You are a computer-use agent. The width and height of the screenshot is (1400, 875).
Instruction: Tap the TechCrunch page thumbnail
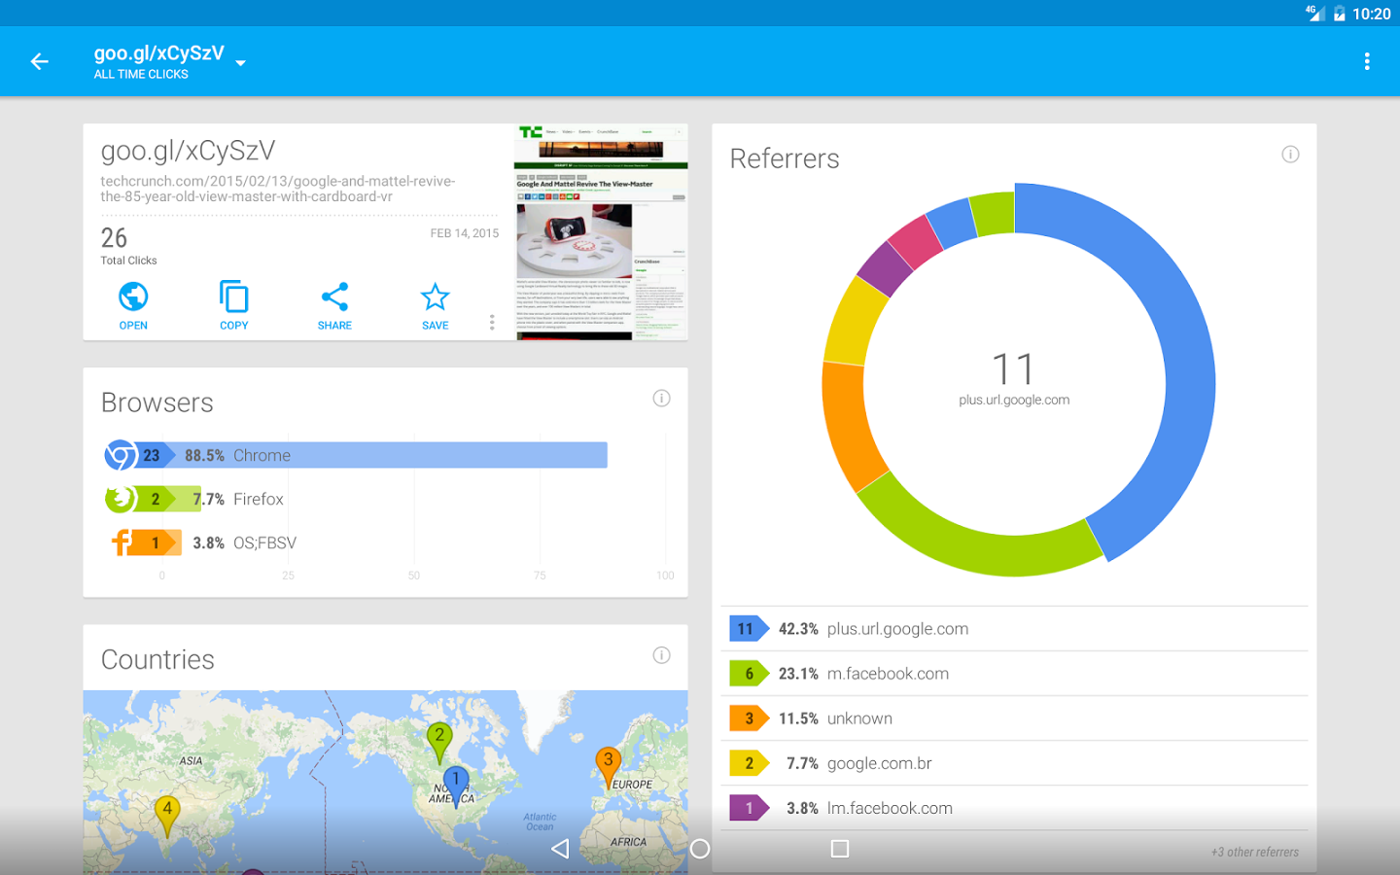tap(600, 231)
